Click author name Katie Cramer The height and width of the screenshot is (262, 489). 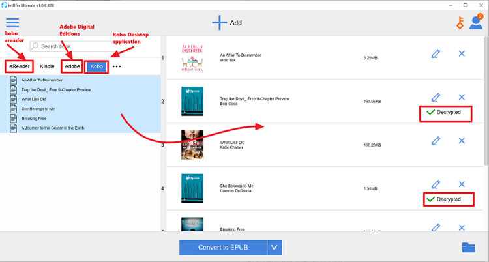[x=231, y=147]
